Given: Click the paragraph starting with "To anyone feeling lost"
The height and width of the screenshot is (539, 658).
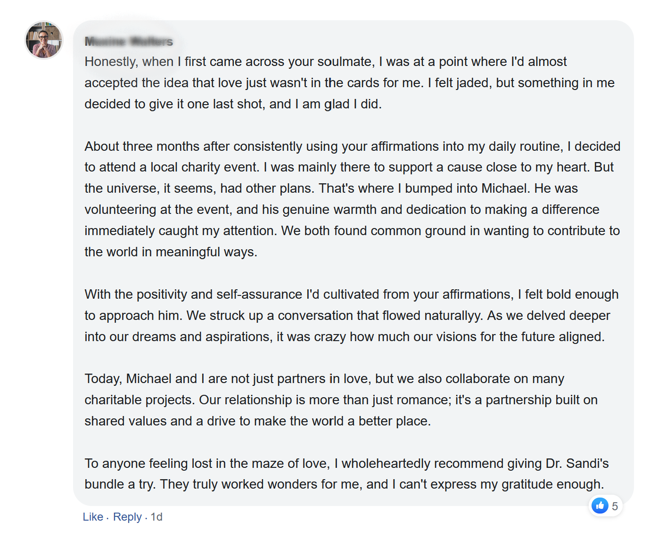Looking at the screenshot, I should tap(346, 474).
